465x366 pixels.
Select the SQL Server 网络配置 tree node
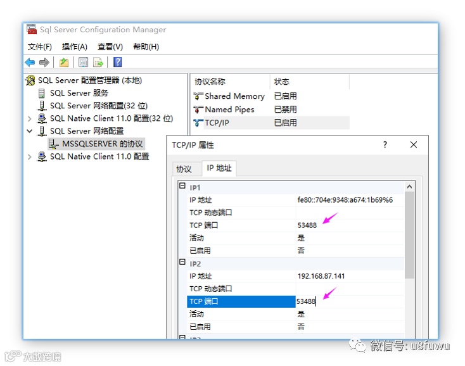87,131
